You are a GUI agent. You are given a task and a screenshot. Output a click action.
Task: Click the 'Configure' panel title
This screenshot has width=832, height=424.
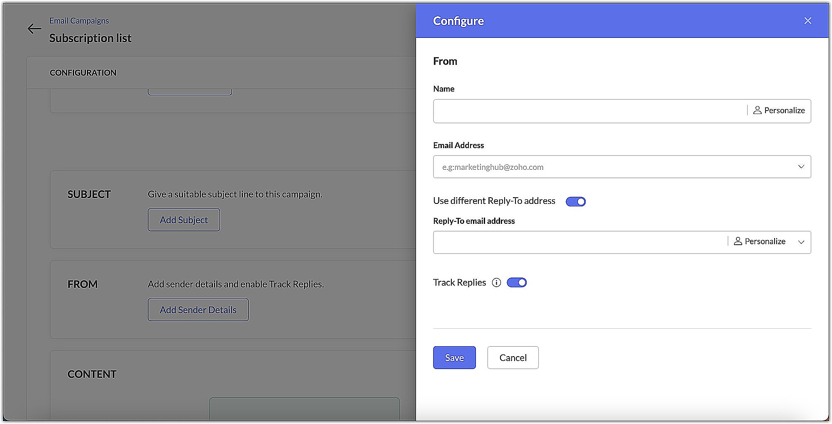[x=458, y=21]
